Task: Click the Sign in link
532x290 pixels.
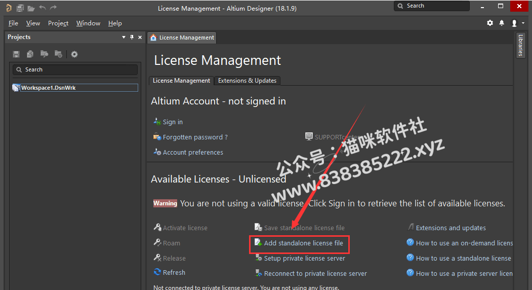Action: tap(173, 122)
